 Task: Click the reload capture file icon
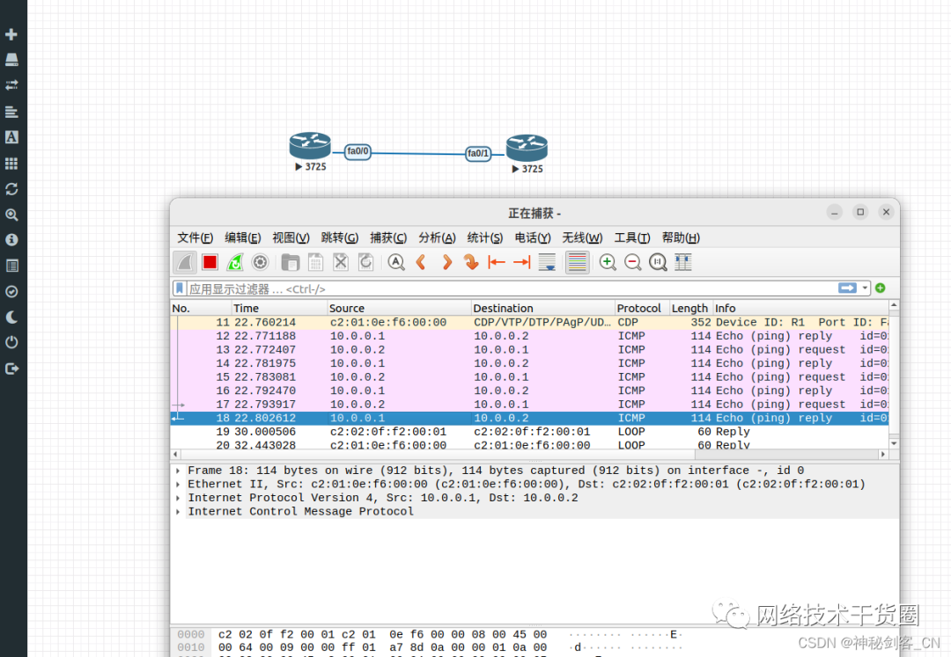[365, 262]
